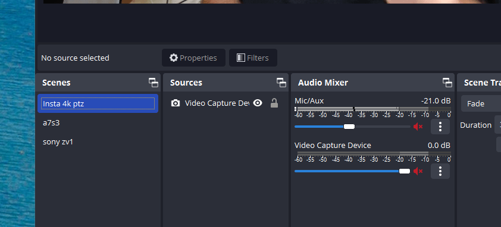
Task: Click the Sources panel title
Action: tap(186, 83)
